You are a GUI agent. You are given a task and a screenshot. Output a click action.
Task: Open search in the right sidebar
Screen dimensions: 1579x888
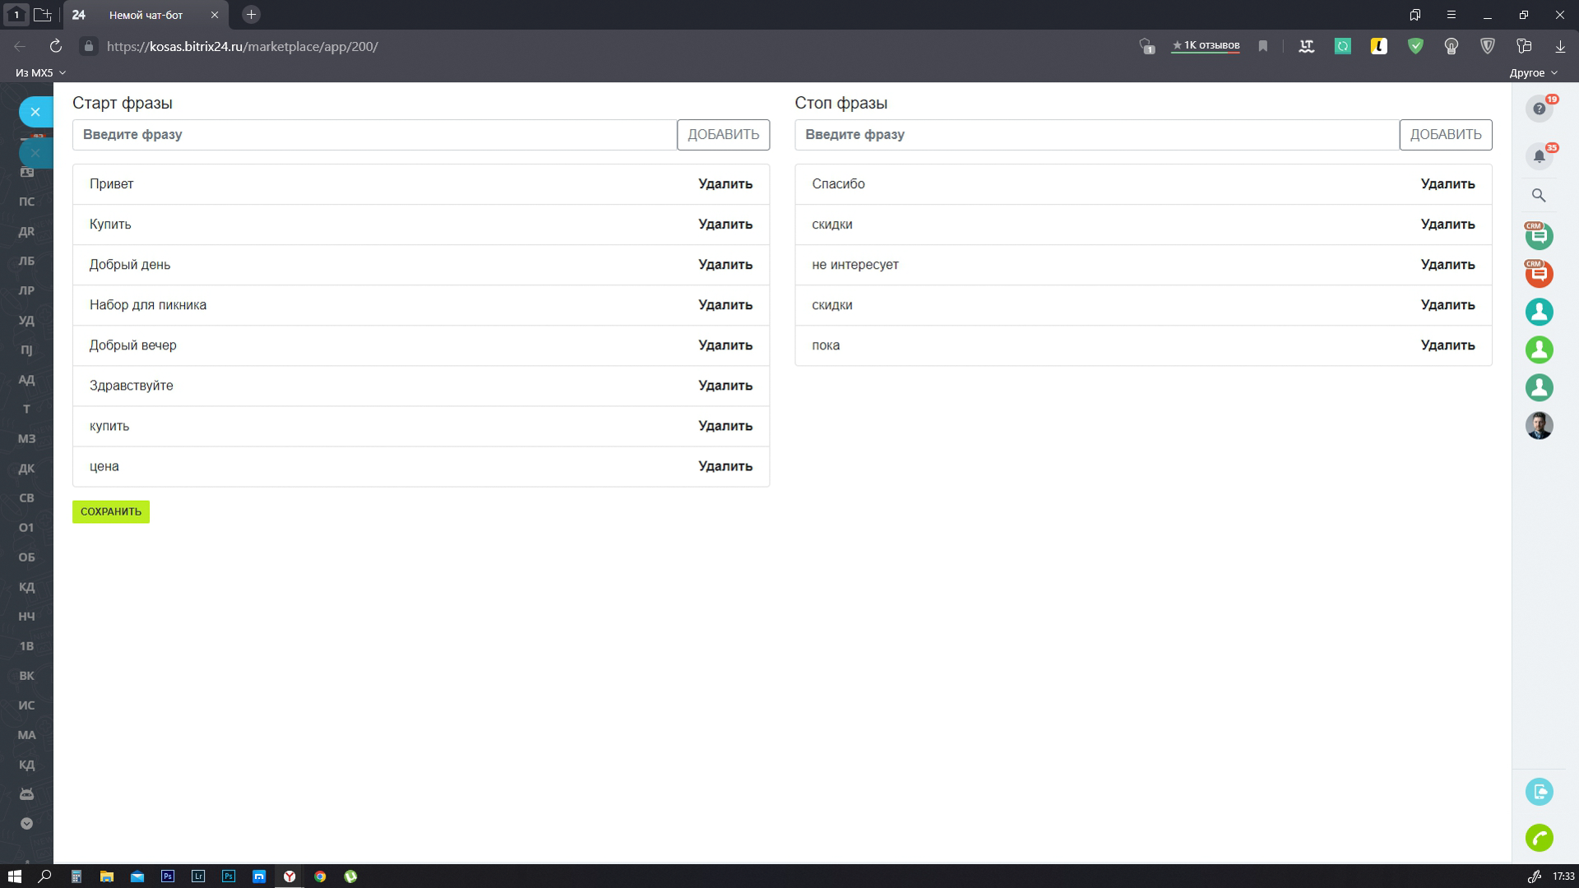click(1539, 196)
